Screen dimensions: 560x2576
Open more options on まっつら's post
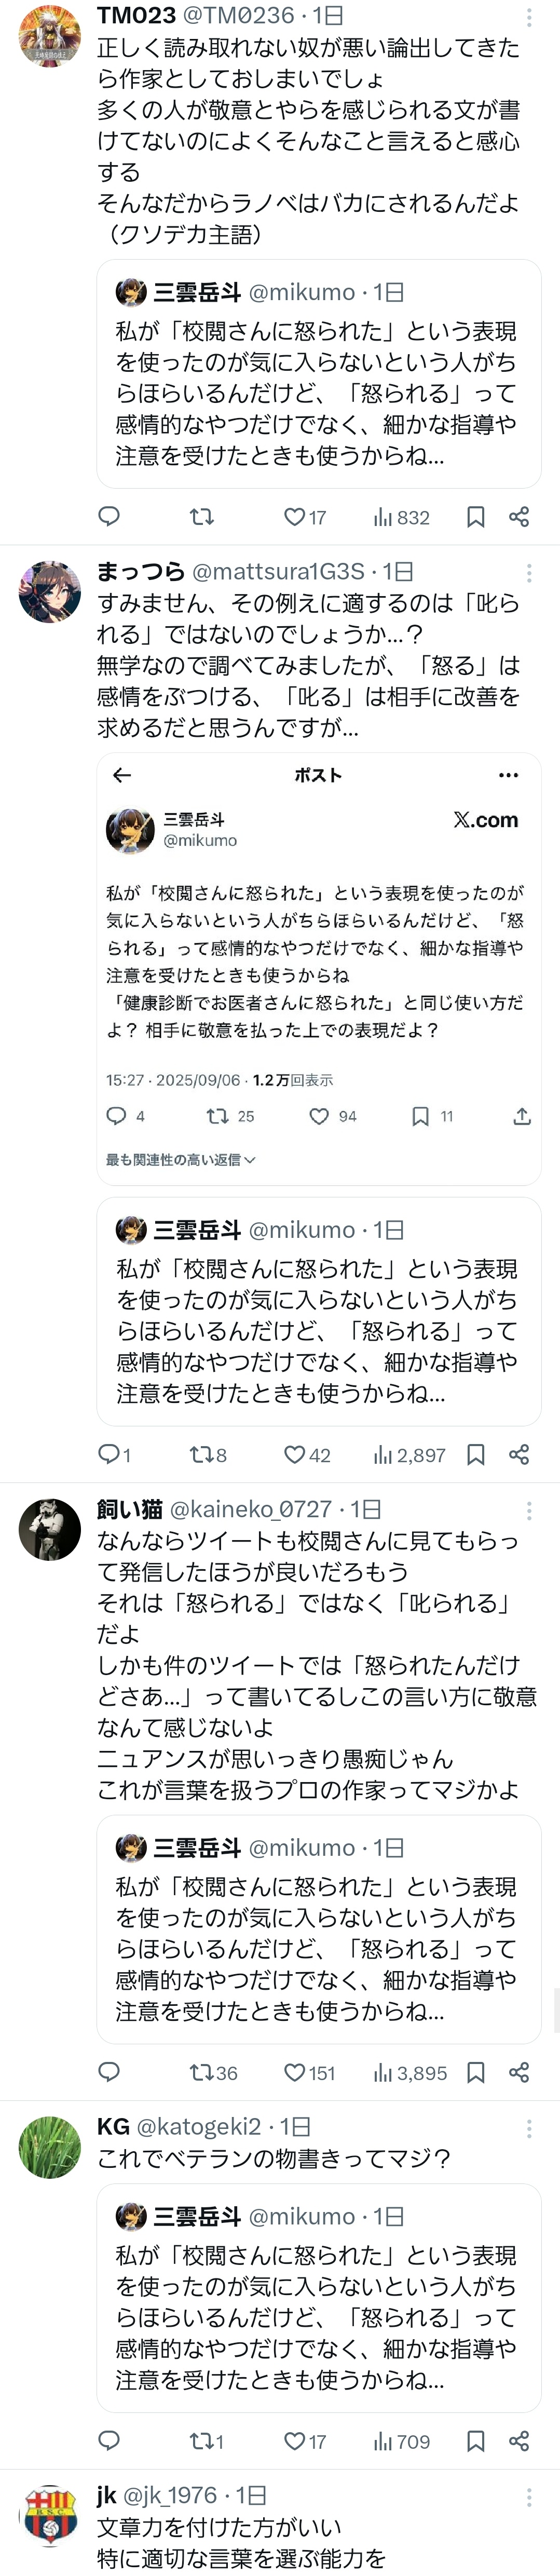(529, 572)
